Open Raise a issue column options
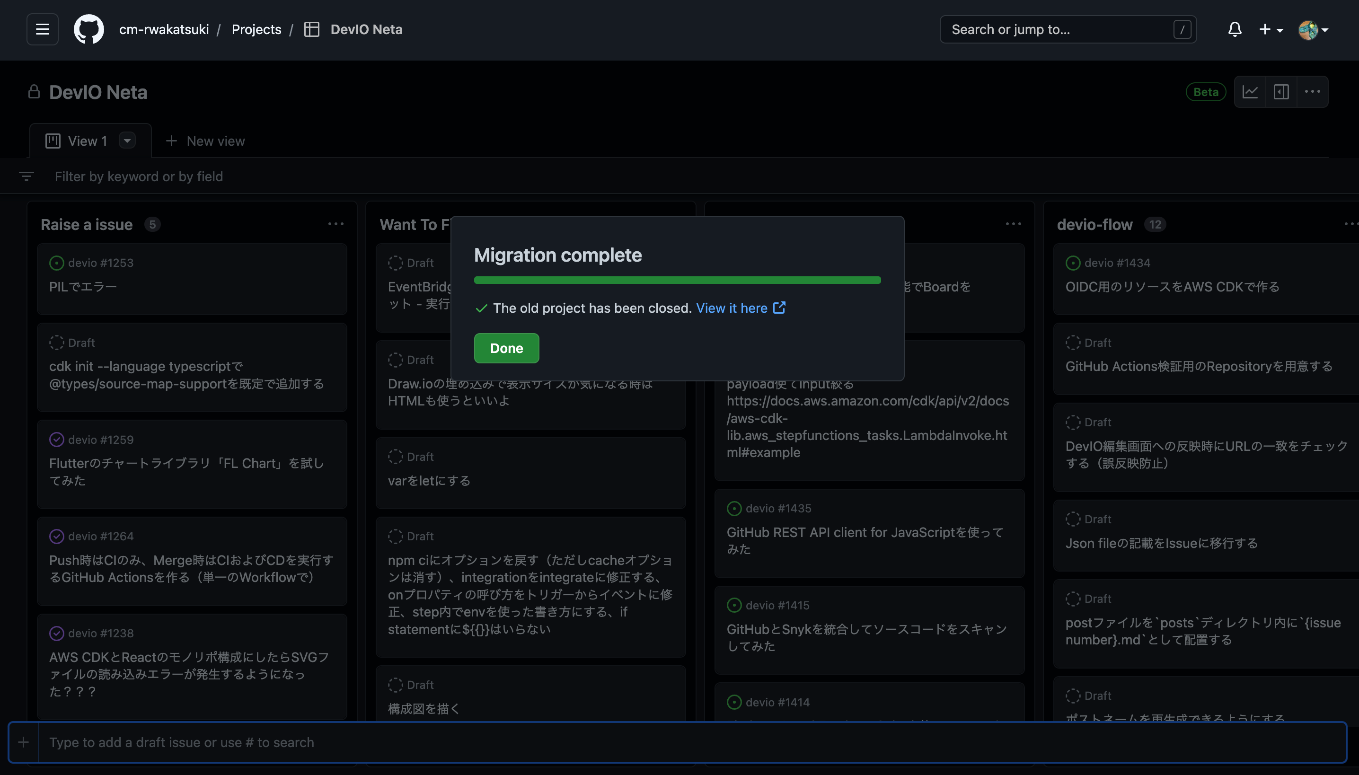 (x=335, y=224)
